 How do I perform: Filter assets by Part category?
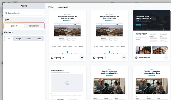[x=39, y=39]
